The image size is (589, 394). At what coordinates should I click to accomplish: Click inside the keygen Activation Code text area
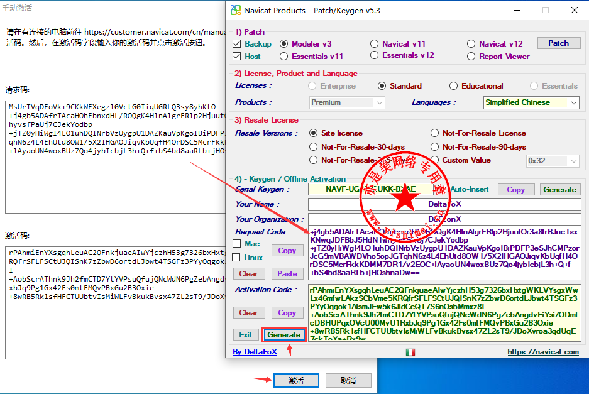coord(444,313)
